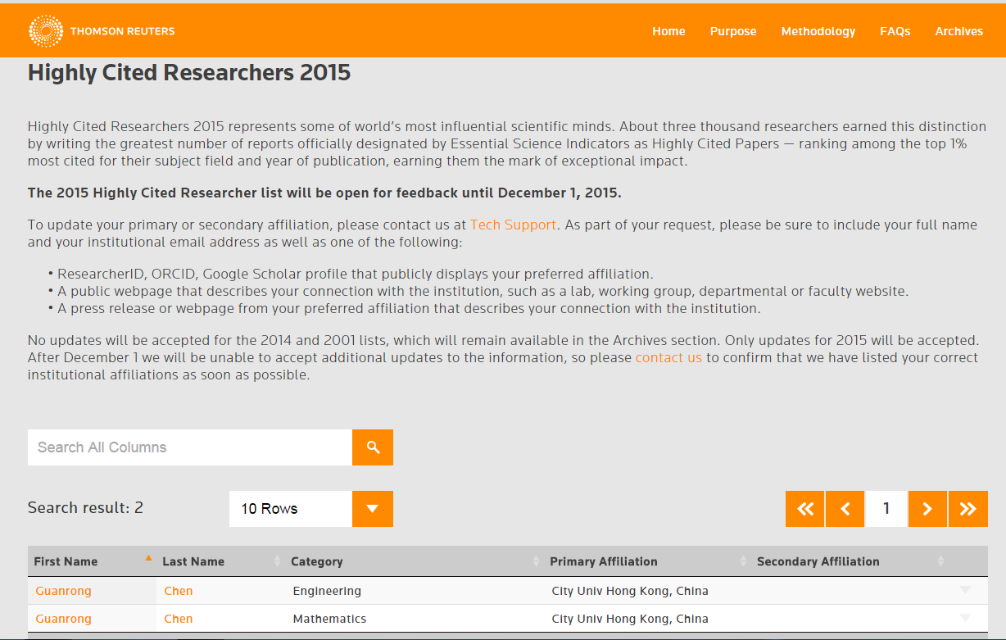Jump to the last results page
Screen dimensions: 1006x640
pyautogui.click(x=968, y=509)
